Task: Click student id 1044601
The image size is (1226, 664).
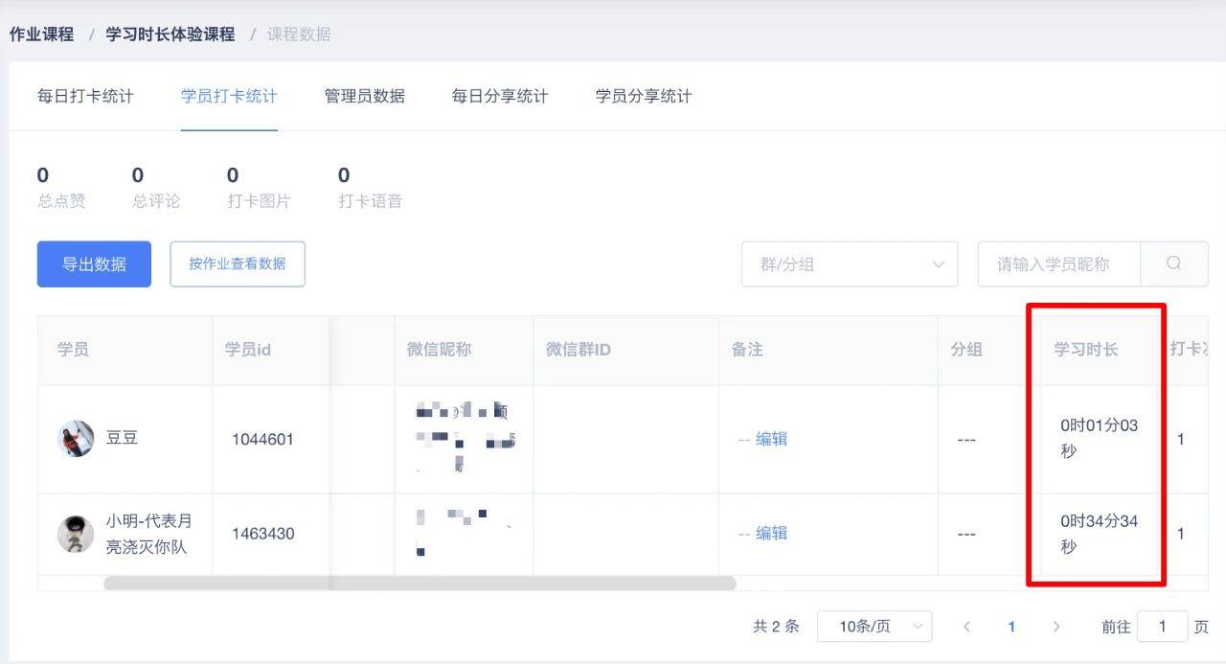Action: pos(262,439)
